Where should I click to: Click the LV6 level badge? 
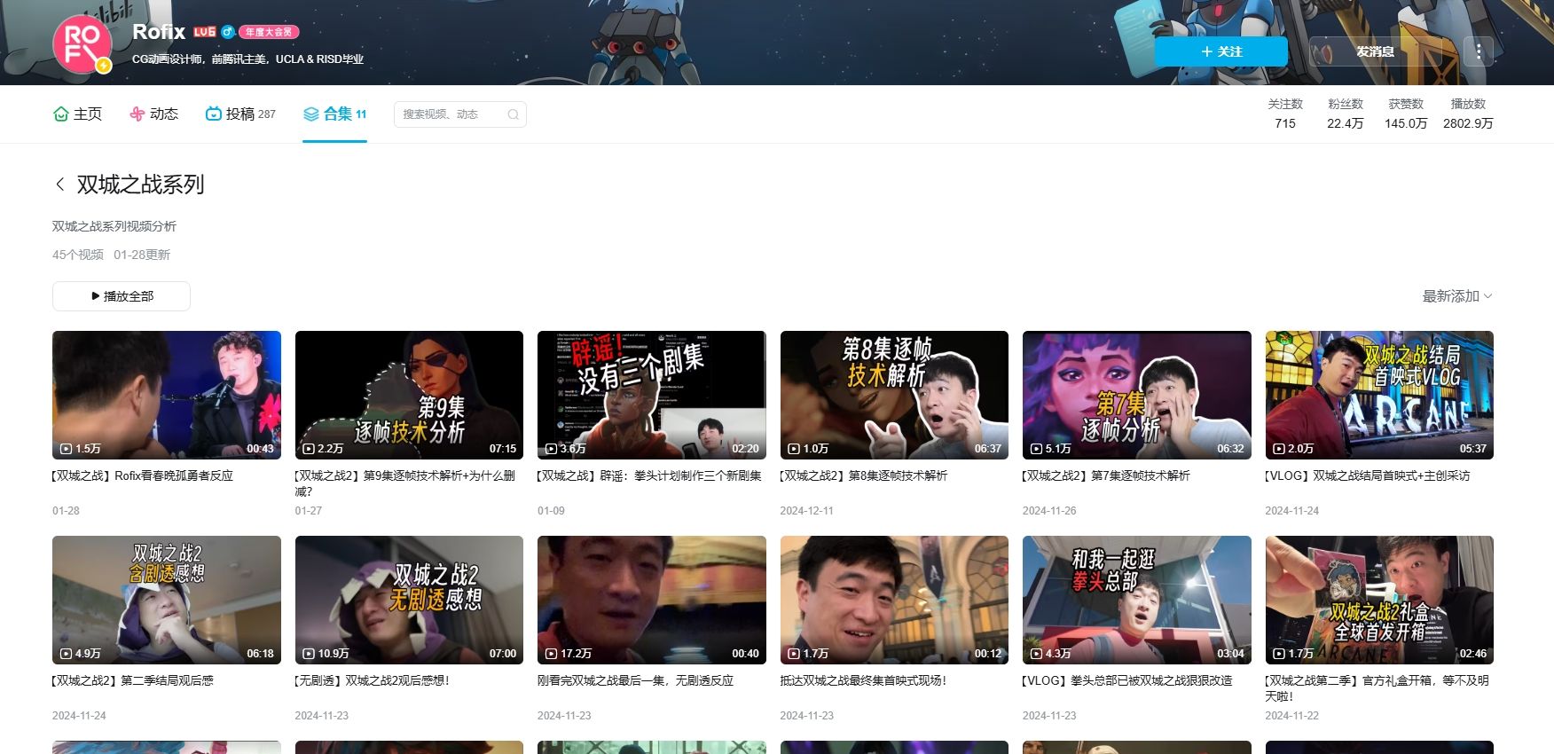[x=205, y=32]
